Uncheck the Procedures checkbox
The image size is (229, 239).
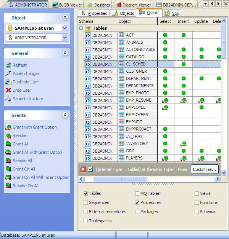[137, 202]
